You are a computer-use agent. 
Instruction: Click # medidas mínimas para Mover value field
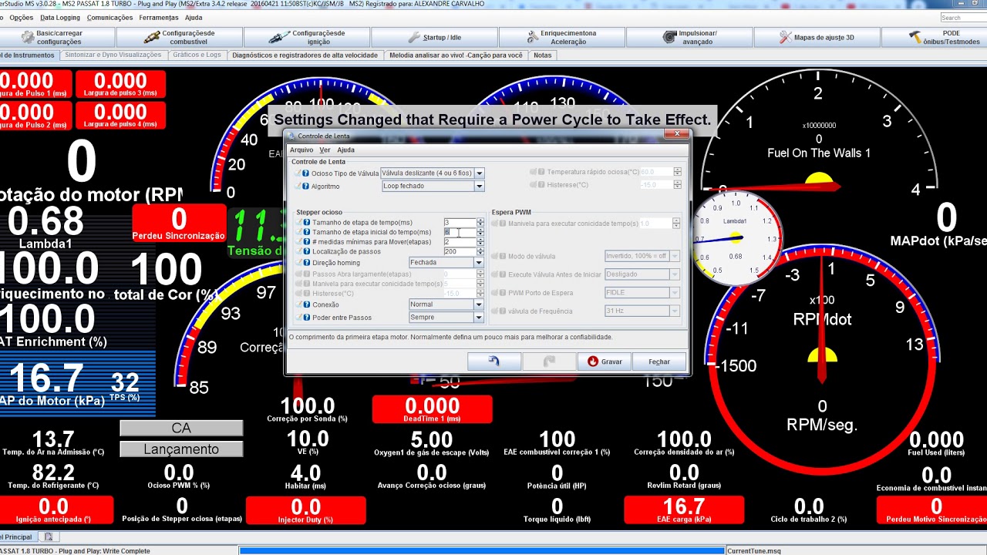click(x=460, y=242)
